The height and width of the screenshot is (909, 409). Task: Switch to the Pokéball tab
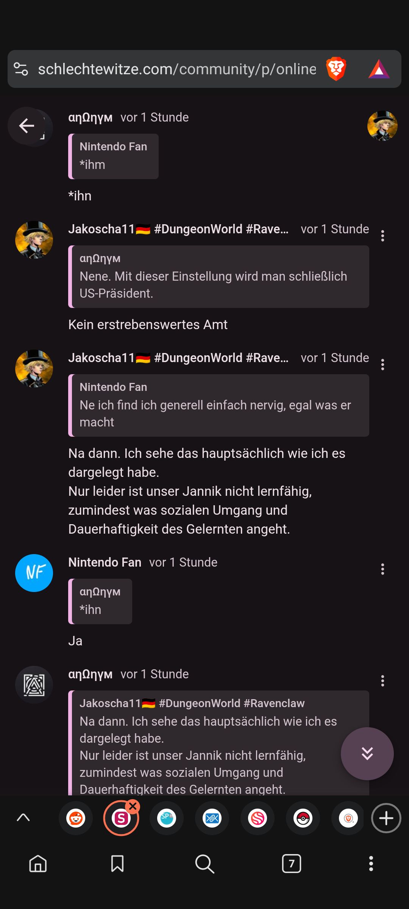point(303,818)
